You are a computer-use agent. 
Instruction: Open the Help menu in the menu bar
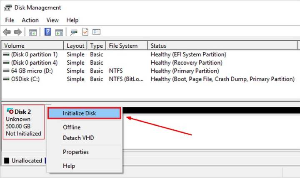(x=72, y=20)
